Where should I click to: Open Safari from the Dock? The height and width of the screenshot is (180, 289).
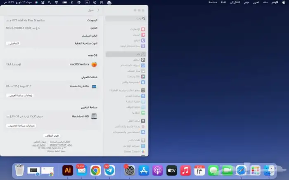point(241,170)
